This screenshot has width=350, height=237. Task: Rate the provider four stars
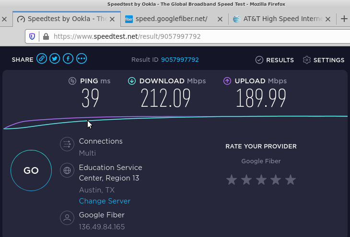point(276,180)
